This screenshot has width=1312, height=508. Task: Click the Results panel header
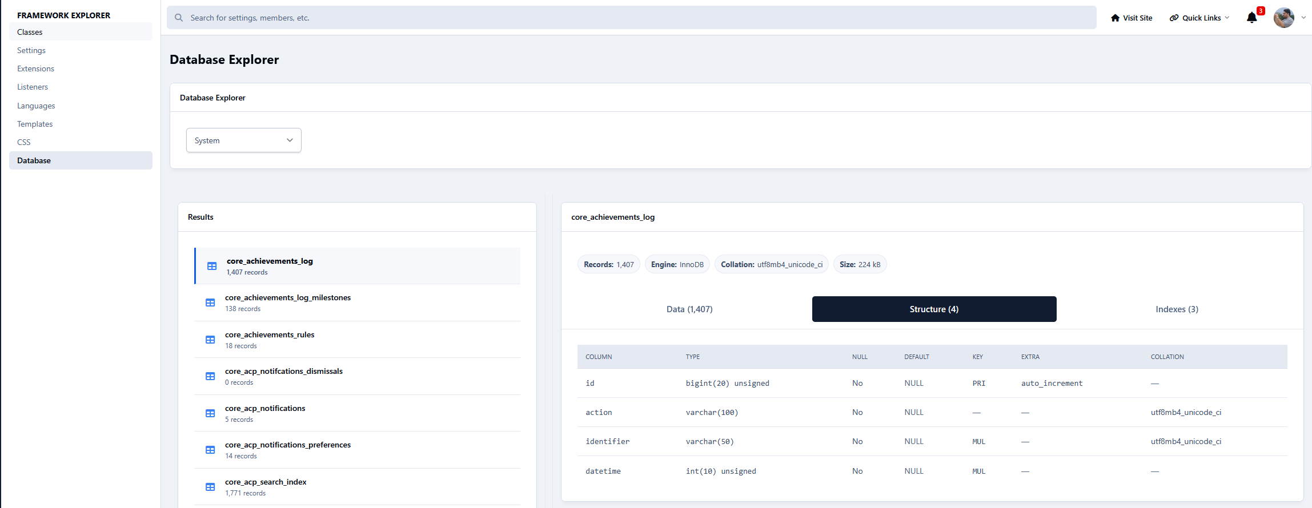tap(357, 217)
